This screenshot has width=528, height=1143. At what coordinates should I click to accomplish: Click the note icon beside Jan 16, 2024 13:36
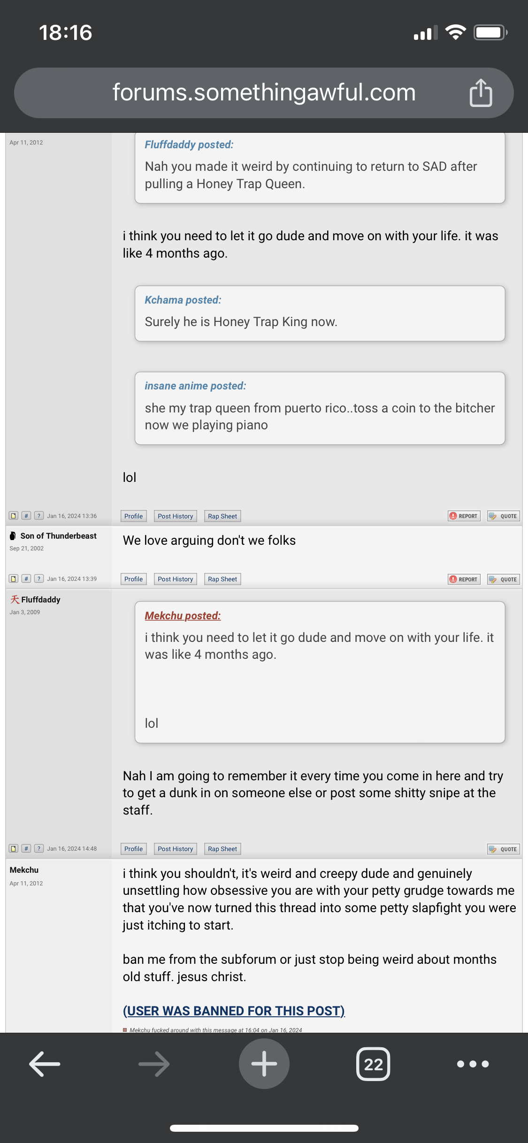click(14, 516)
